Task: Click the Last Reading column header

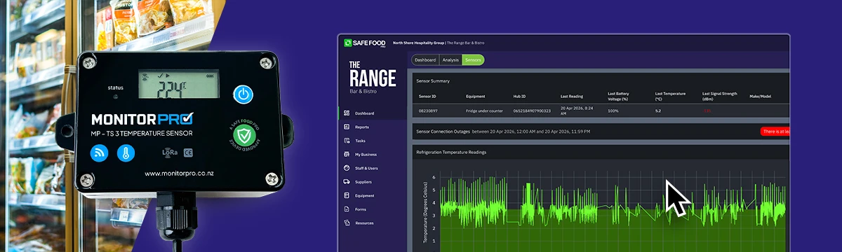Action: coord(572,96)
